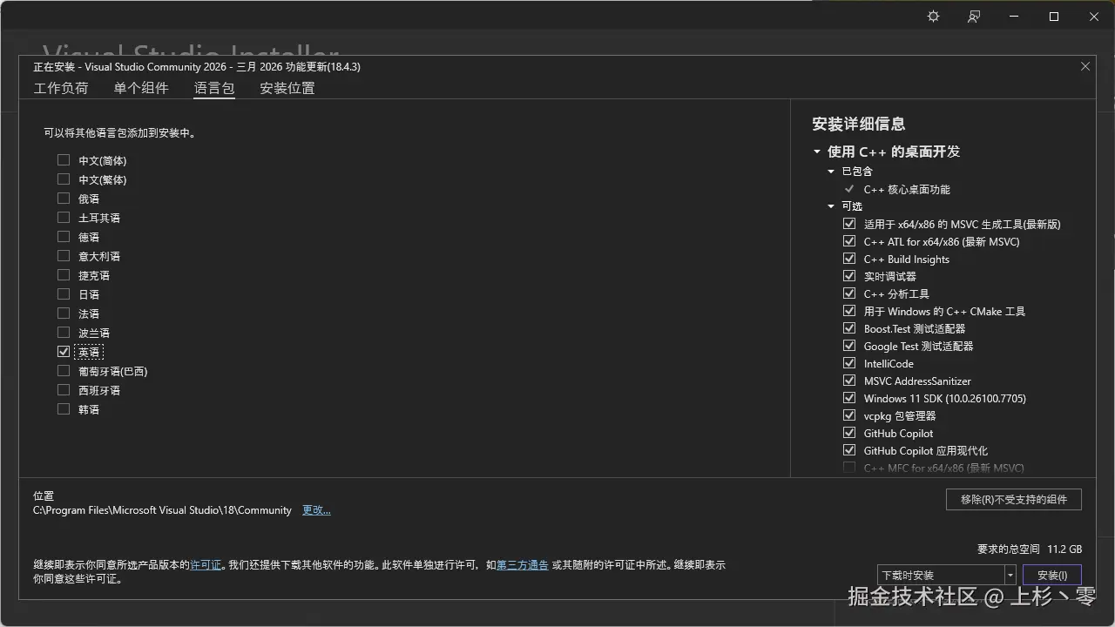The width and height of the screenshot is (1115, 627).
Task: Switch to the 单个组件 tab
Action: (141, 88)
